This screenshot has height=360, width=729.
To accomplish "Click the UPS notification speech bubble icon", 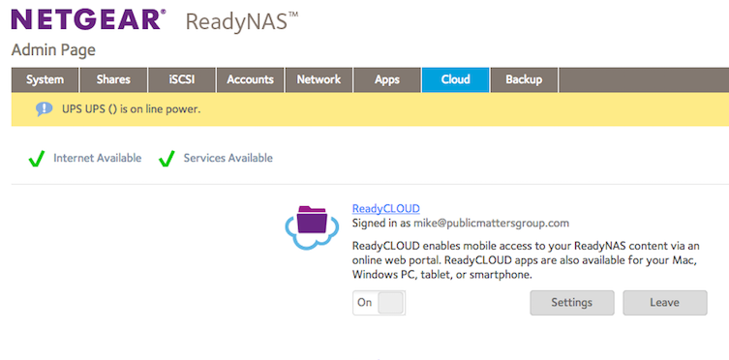I will (45, 109).
